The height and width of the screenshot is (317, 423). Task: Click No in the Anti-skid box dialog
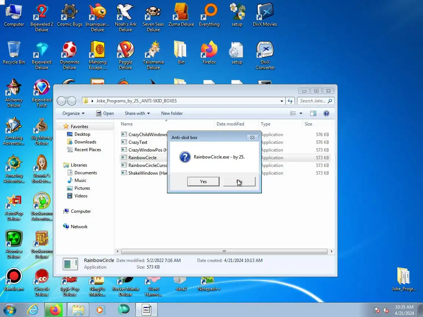pos(239,181)
